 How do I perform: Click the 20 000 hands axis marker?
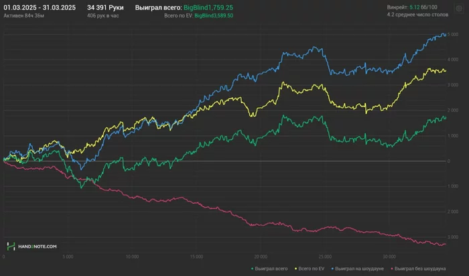click(261, 256)
